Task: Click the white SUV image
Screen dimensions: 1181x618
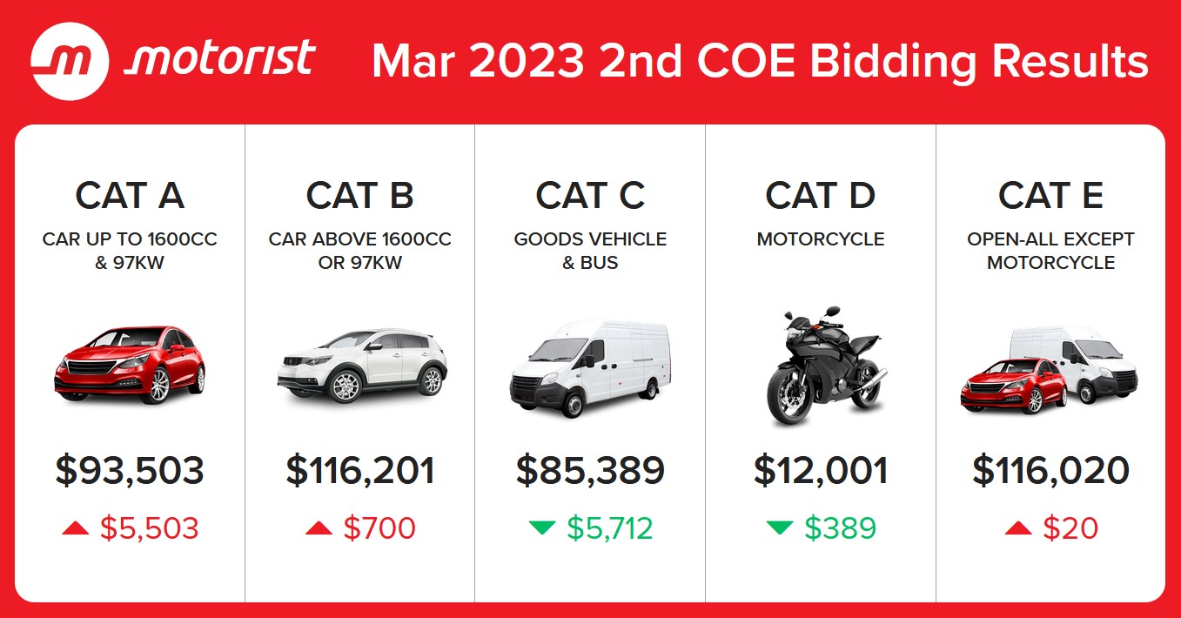Action: [361, 366]
